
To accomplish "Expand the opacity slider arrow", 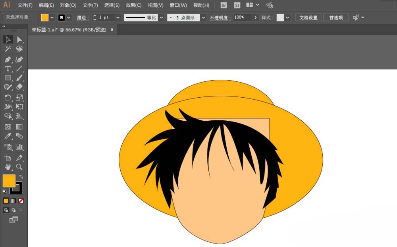I will (255, 17).
